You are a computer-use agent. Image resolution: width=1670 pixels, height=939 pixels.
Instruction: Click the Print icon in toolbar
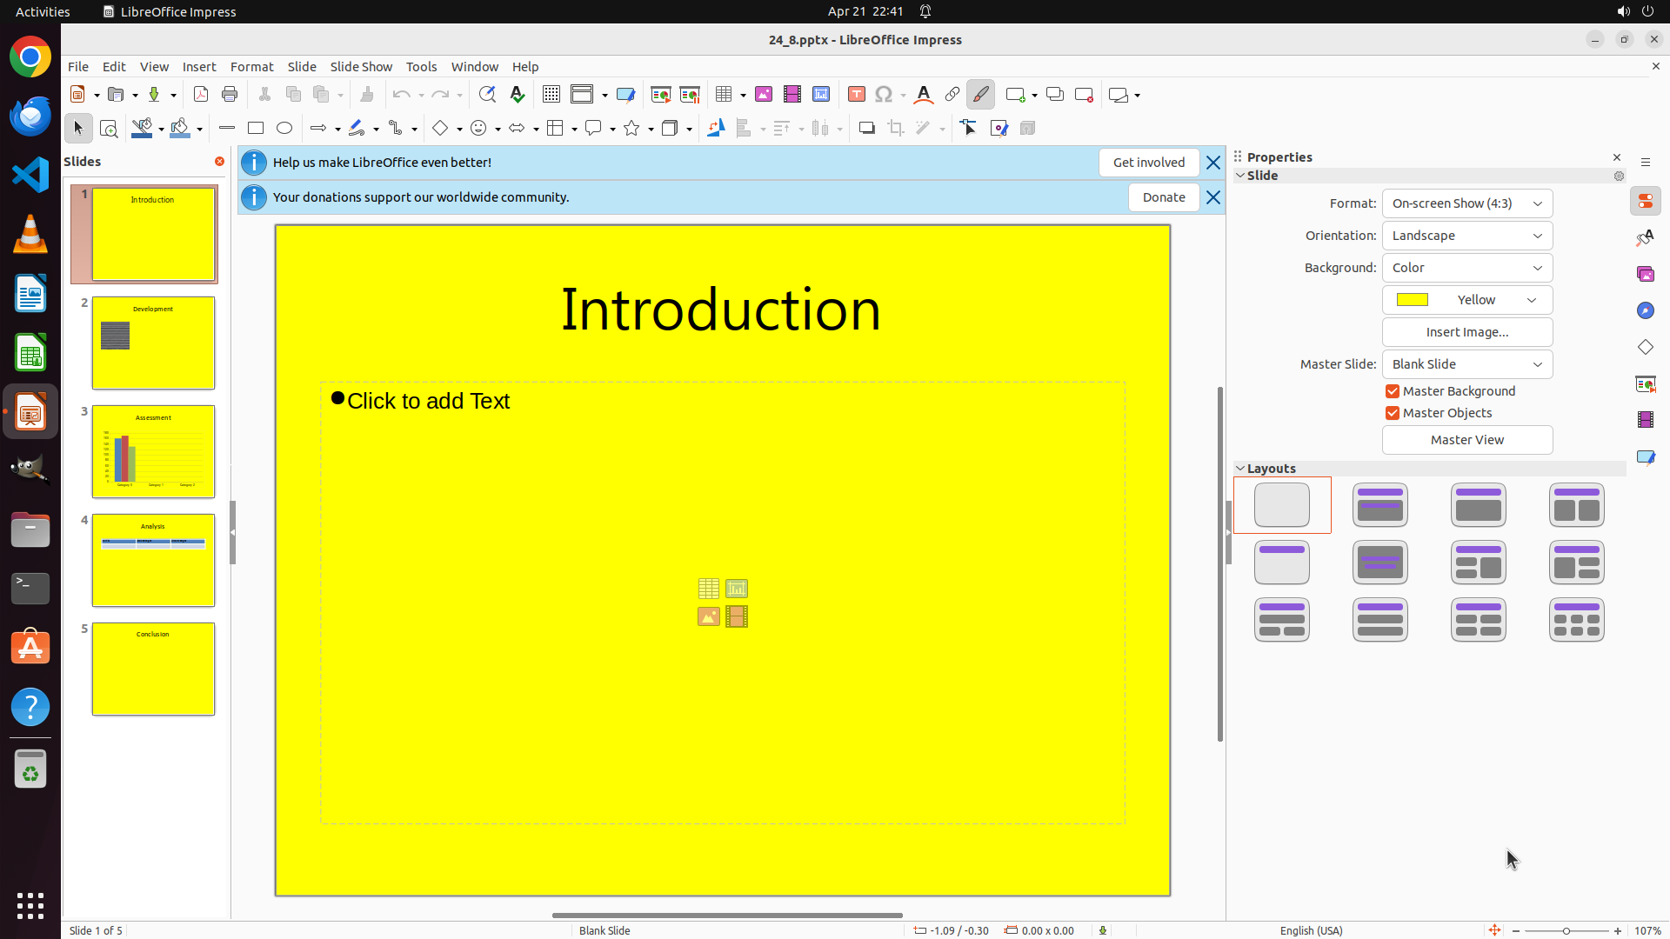coord(230,95)
